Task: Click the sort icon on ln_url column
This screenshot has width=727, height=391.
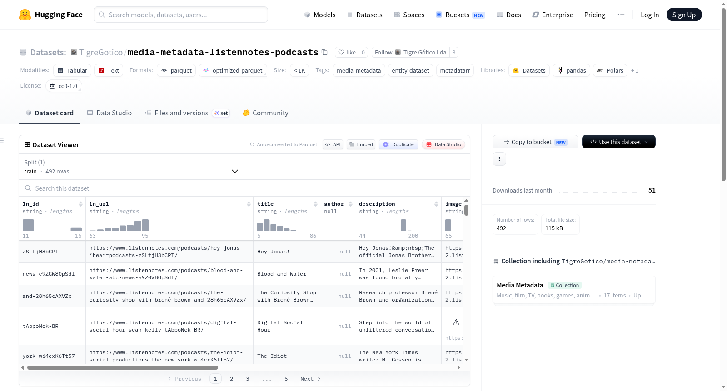Action: tap(249, 204)
